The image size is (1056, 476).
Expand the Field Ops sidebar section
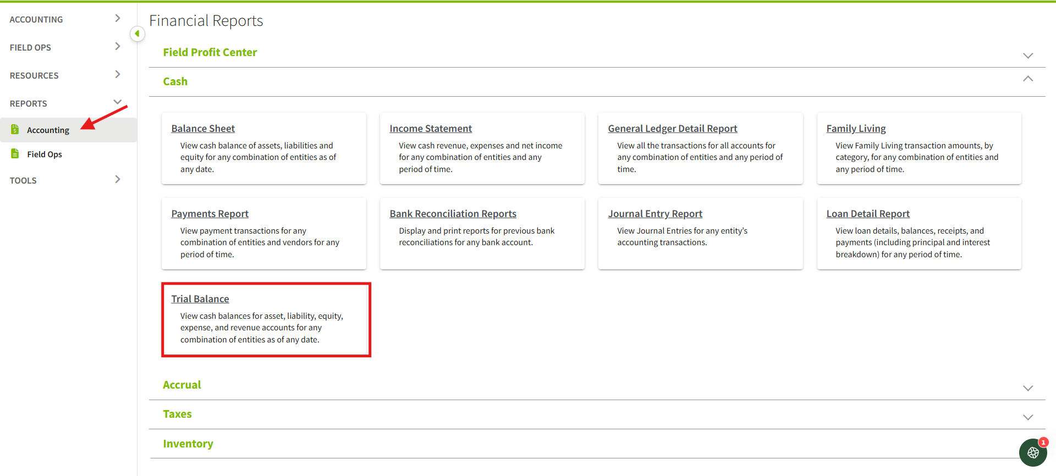(x=117, y=47)
